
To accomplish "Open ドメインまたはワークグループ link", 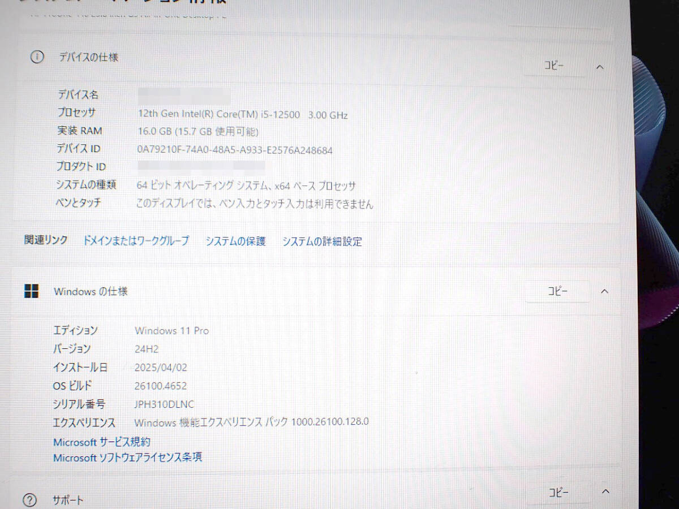I will [x=136, y=240].
